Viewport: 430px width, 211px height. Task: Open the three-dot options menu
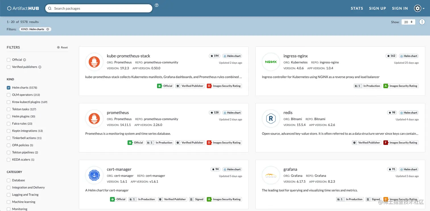tap(422, 22)
